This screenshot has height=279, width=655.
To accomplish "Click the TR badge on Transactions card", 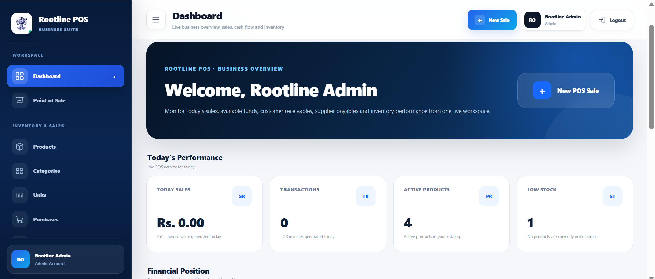I will click(365, 196).
